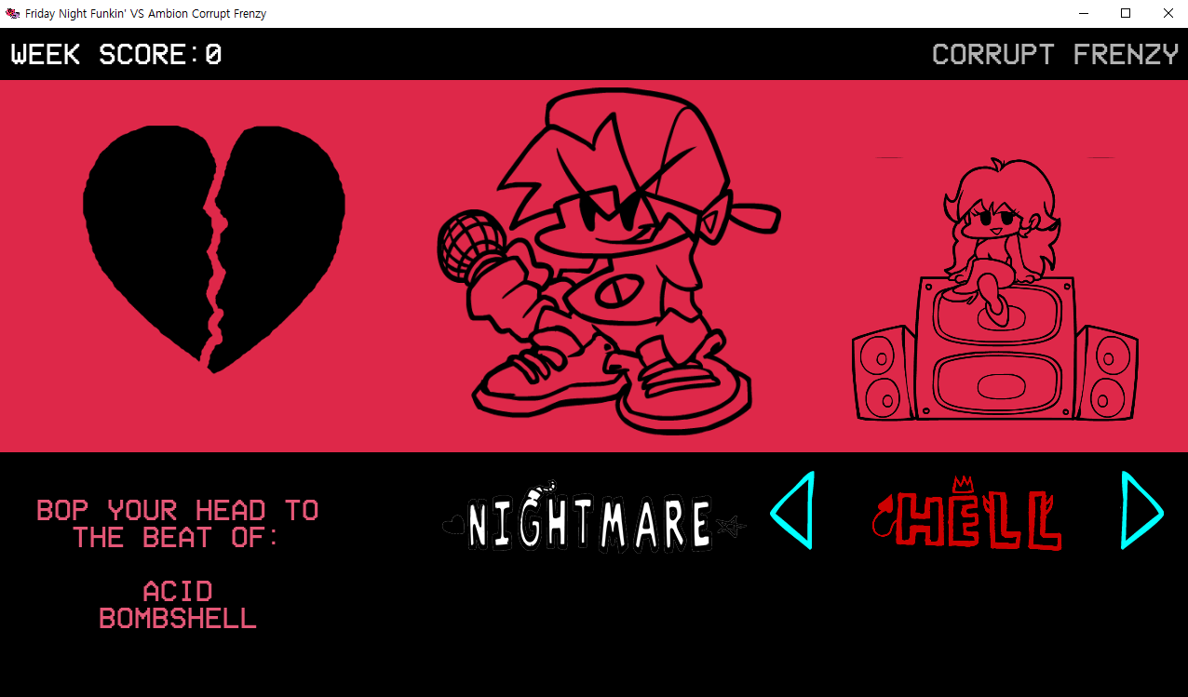The width and height of the screenshot is (1188, 697).
Task: Close the Friday Night Funkin' window
Action: 1168,13
